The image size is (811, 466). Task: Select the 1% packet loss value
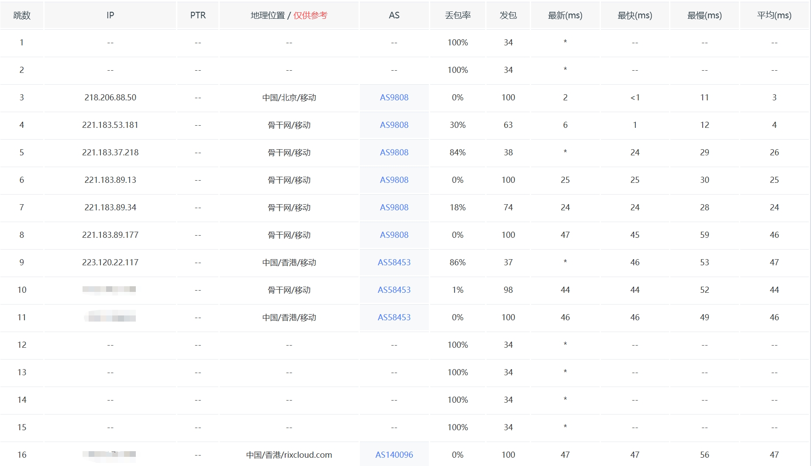tap(458, 290)
